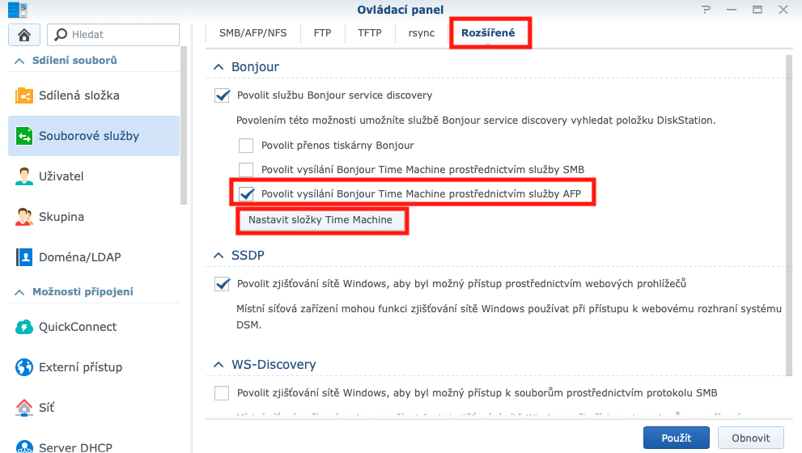Switch to the rsync tab
The width and height of the screenshot is (802, 453).
[421, 34]
